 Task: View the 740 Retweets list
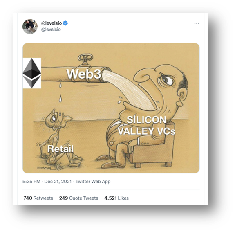(38, 198)
